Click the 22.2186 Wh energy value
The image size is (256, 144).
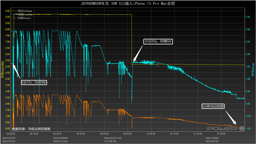[x=110, y=141]
